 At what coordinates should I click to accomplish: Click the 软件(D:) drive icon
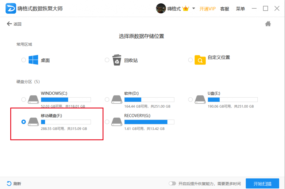click(117, 99)
